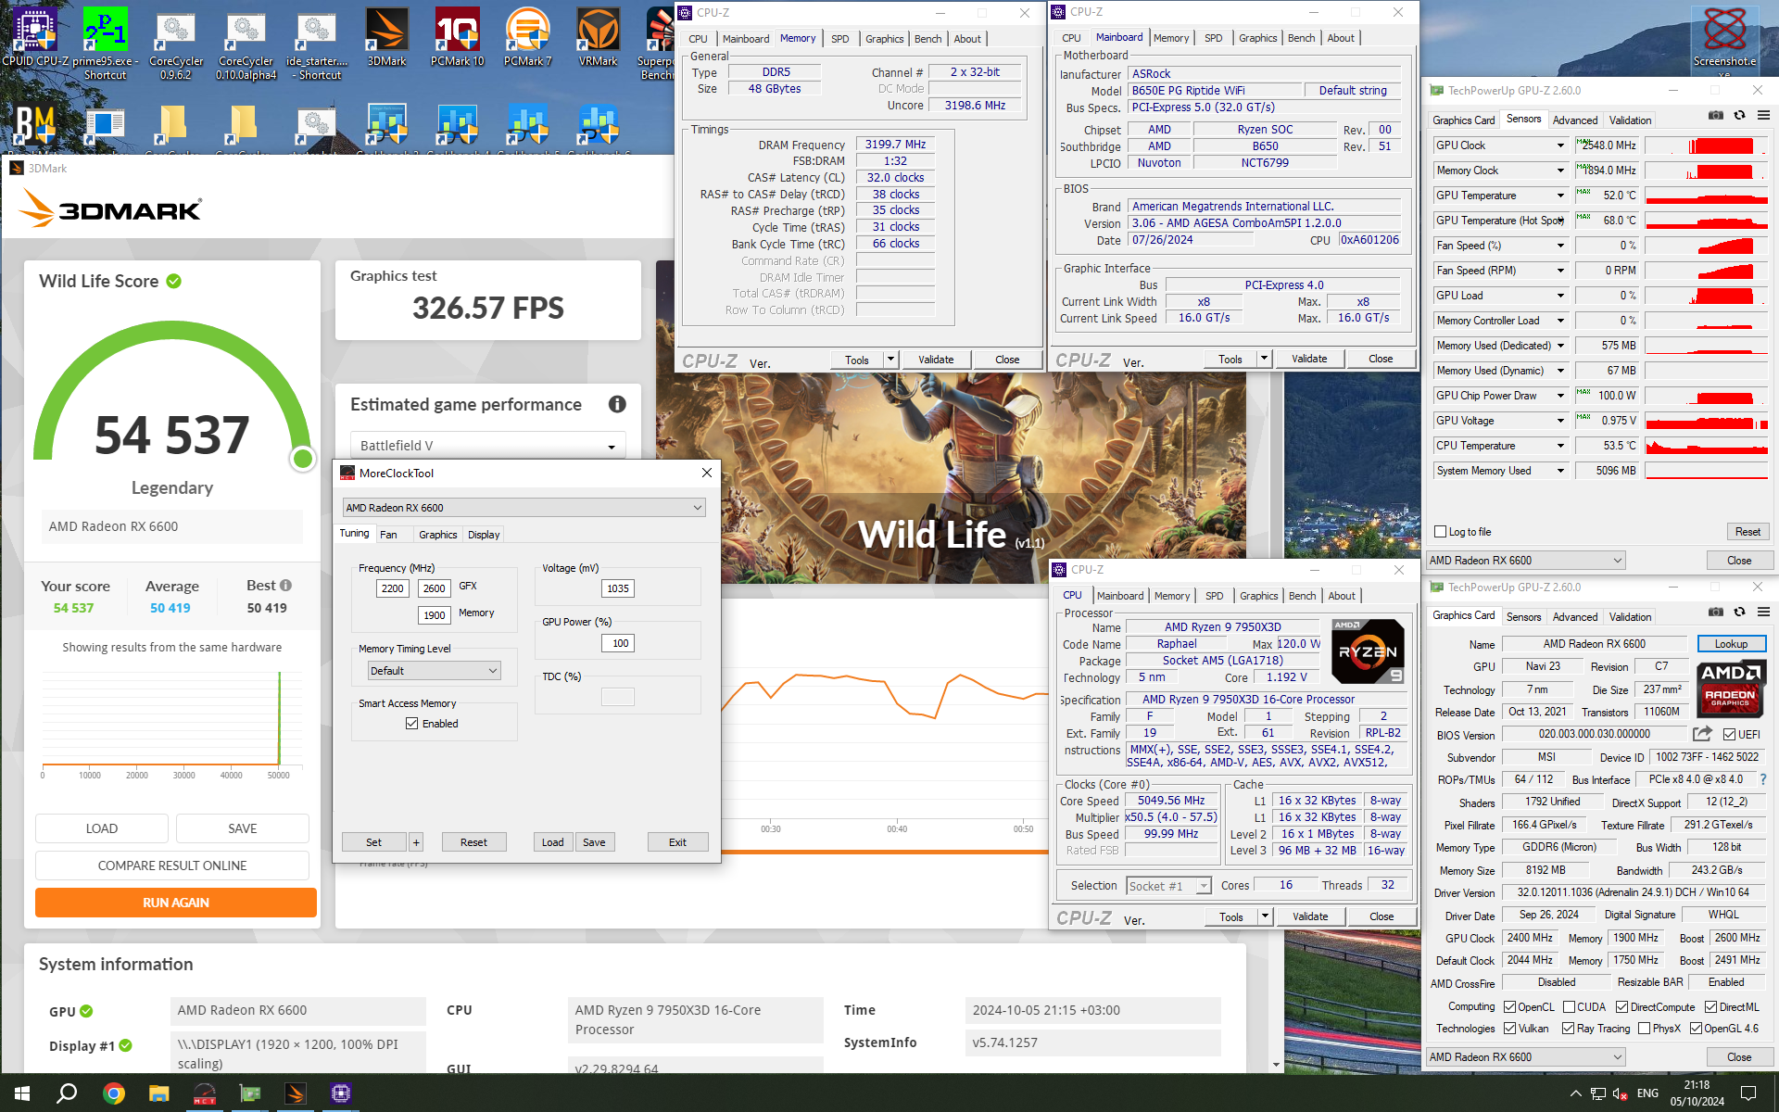Select the PCMark 7 desktop icon
This screenshot has height=1112, width=1779.
[527, 39]
